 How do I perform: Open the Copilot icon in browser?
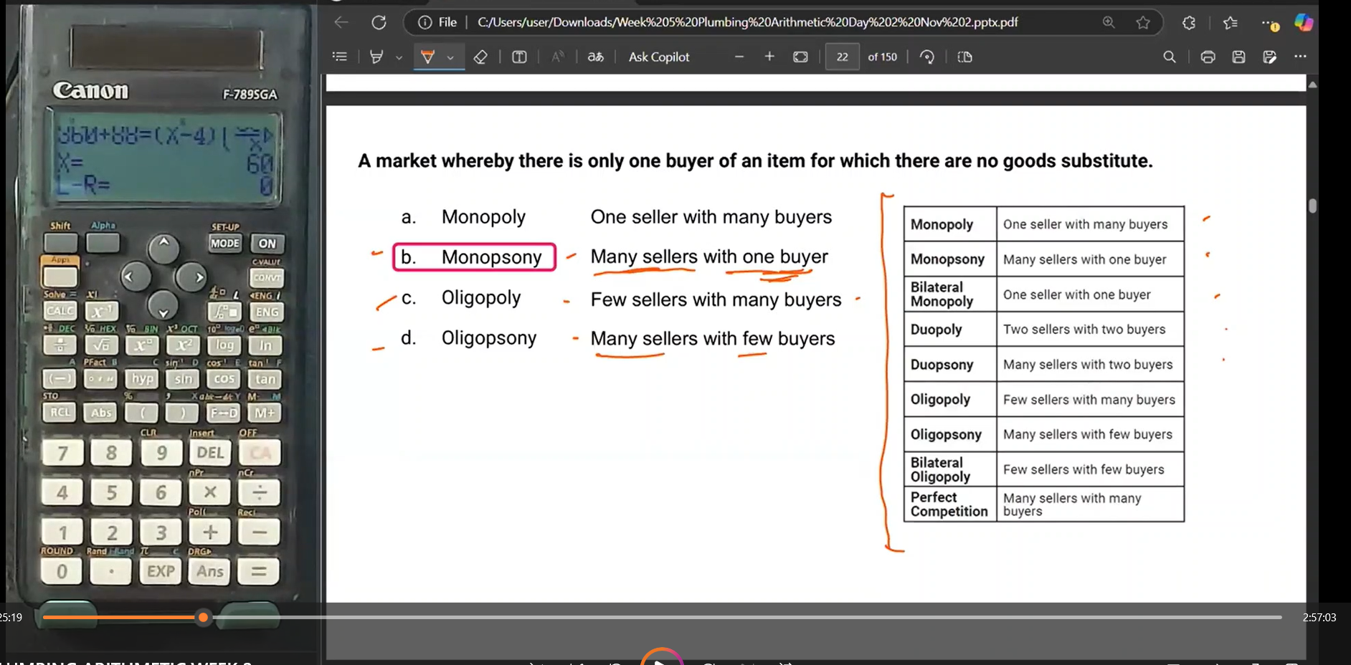pyautogui.click(x=1304, y=22)
